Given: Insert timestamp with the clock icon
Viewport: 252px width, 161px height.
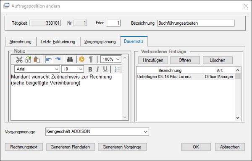Looking at the screenshot, I should coord(81,59).
